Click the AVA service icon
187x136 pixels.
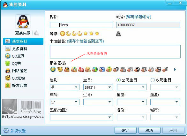(158, 69)
